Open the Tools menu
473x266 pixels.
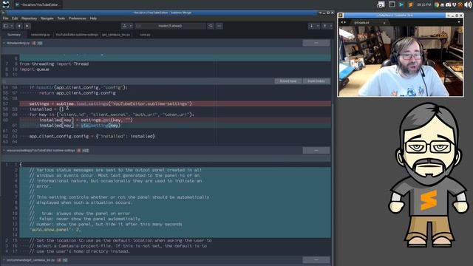click(x=61, y=18)
